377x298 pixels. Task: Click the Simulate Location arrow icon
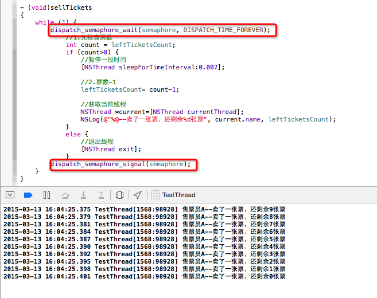(137, 195)
